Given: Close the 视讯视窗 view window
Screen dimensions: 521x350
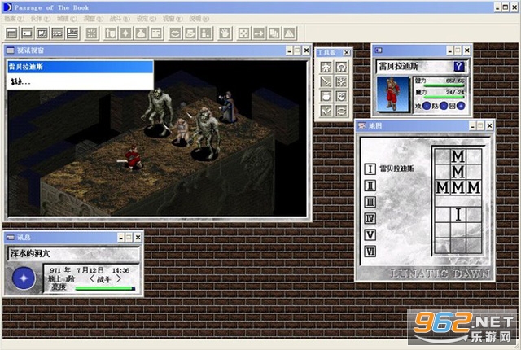Looking at the screenshot, I should tap(306, 50).
